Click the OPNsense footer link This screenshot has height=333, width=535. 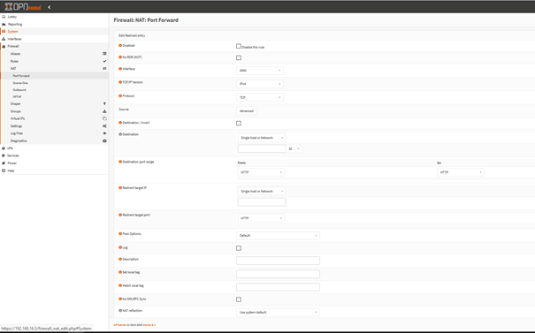pos(119,325)
